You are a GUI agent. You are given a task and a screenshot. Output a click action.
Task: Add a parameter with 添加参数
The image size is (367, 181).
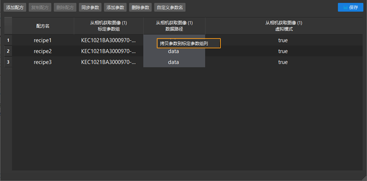pos(115,8)
